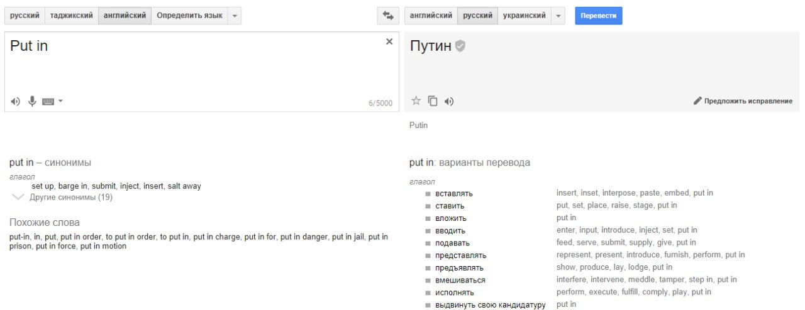Click related word 'put in danger'
The width and height of the screenshot is (805, 310).
click(304, 237)
